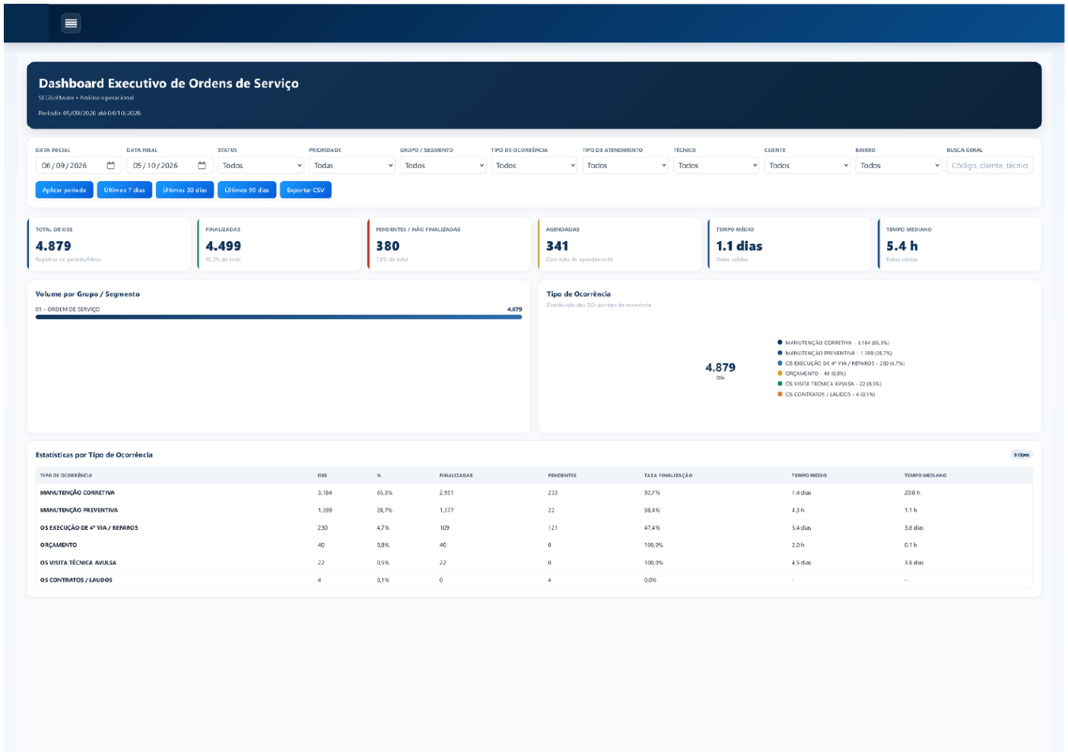Select the OS CONTRATOS / LAUDOS row name
This screenshot has height=755, width=1068.
pos(76,580)
